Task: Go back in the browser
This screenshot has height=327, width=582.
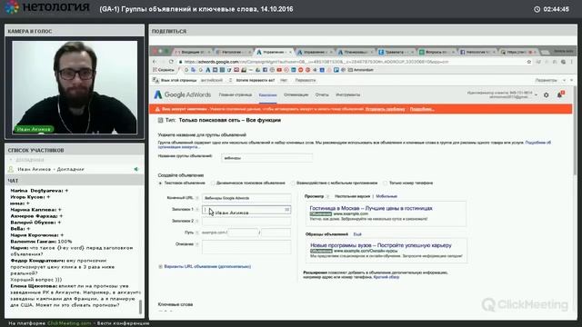Action: 155,62
